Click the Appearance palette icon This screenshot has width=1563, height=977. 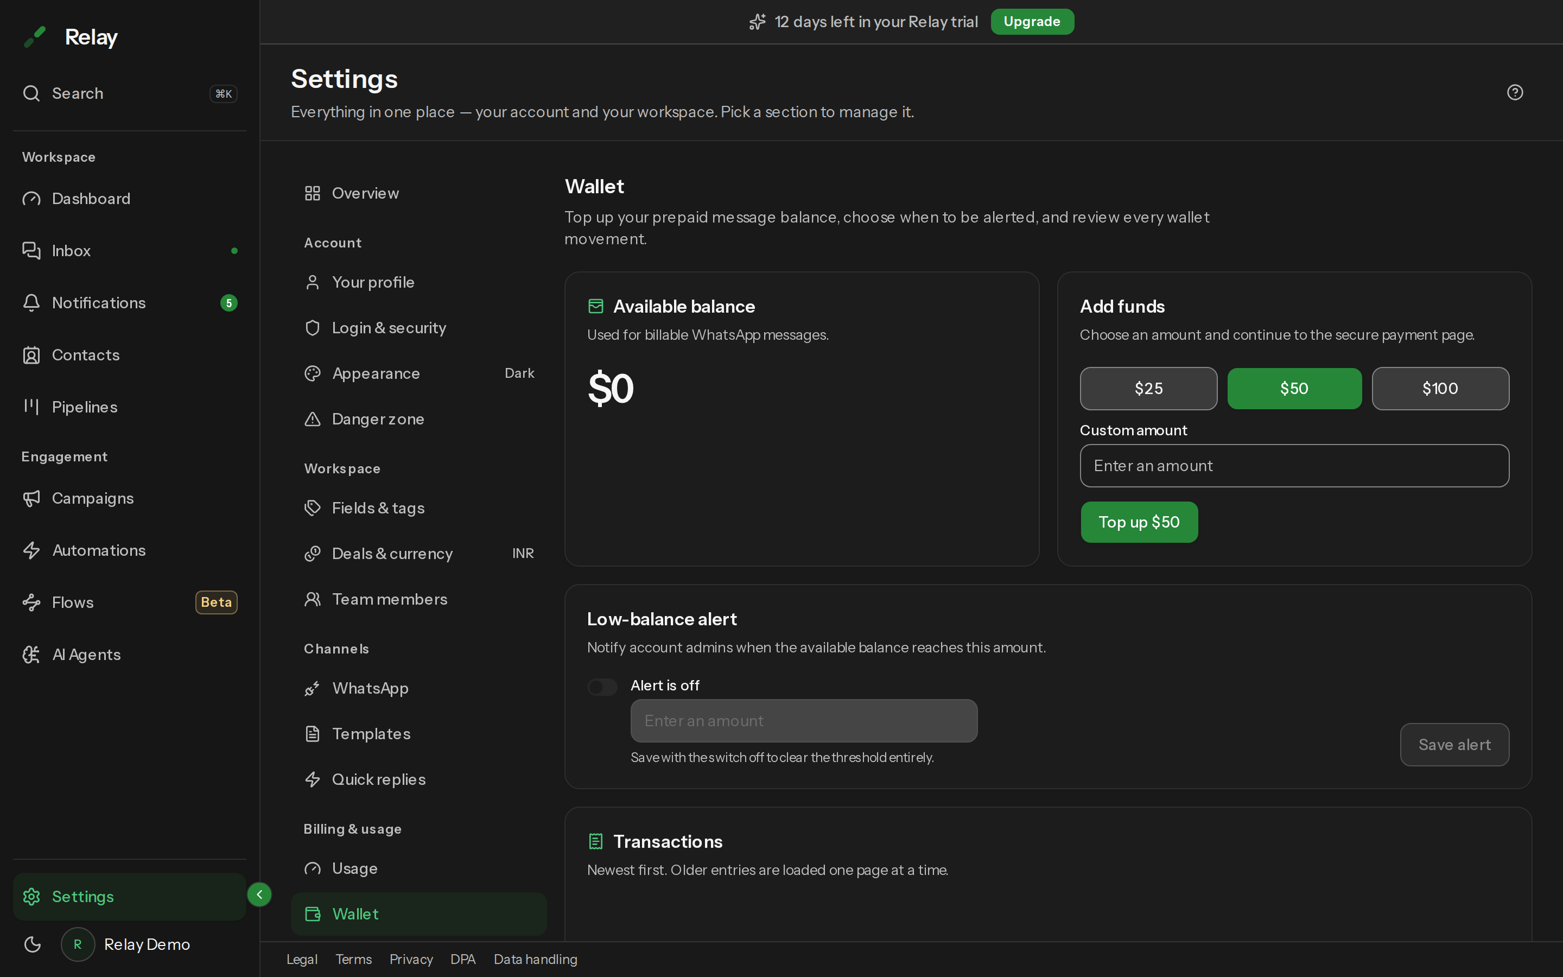313,373
